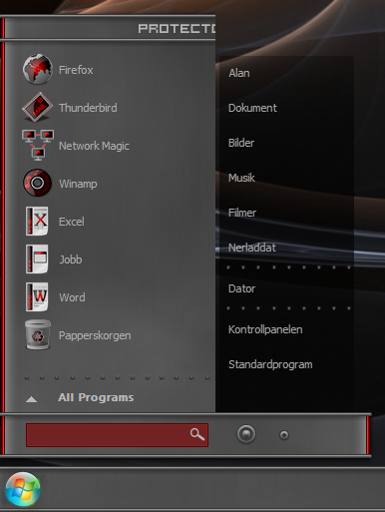Viewport: 385px width, 512px height.
Task: Open the Jobb document icon
Action: tap(37, 258)
